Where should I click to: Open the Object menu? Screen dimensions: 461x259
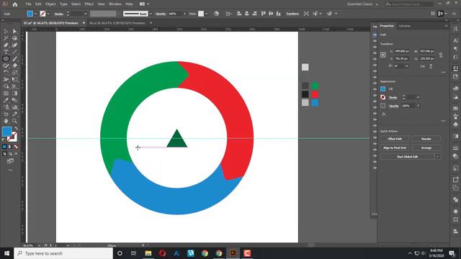point(50,4)
